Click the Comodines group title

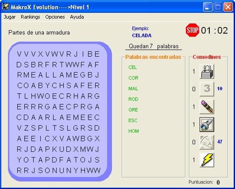tap(207, 57)
